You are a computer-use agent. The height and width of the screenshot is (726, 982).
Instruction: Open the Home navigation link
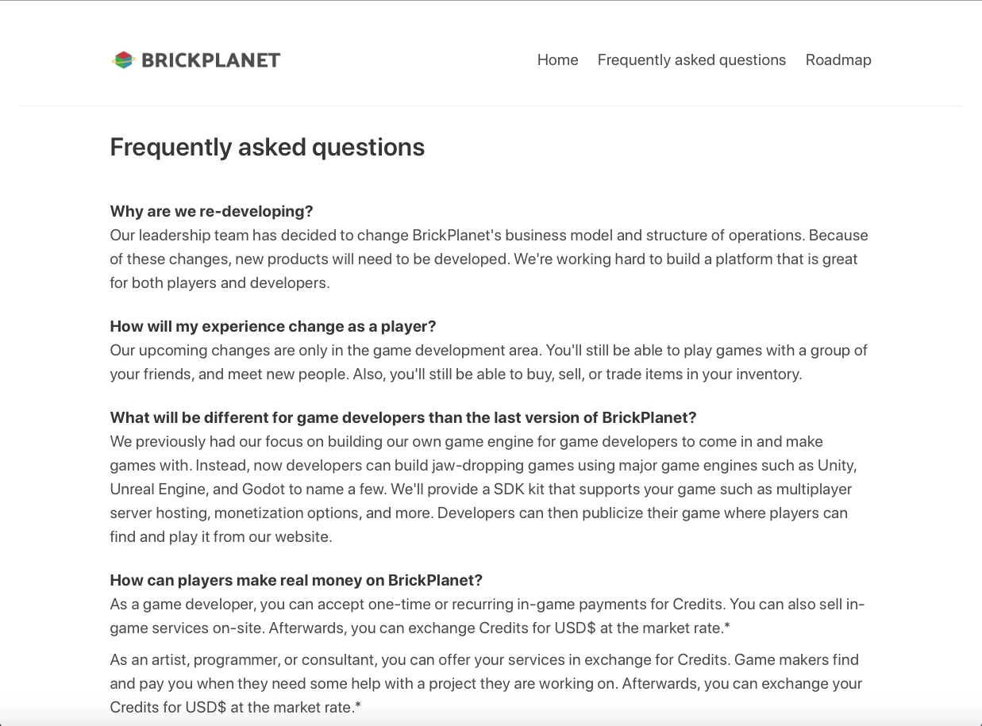click(x=557, y=60)
